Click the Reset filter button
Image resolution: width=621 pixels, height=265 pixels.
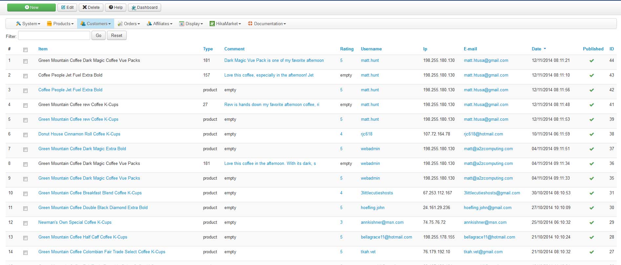click(116, 35)
